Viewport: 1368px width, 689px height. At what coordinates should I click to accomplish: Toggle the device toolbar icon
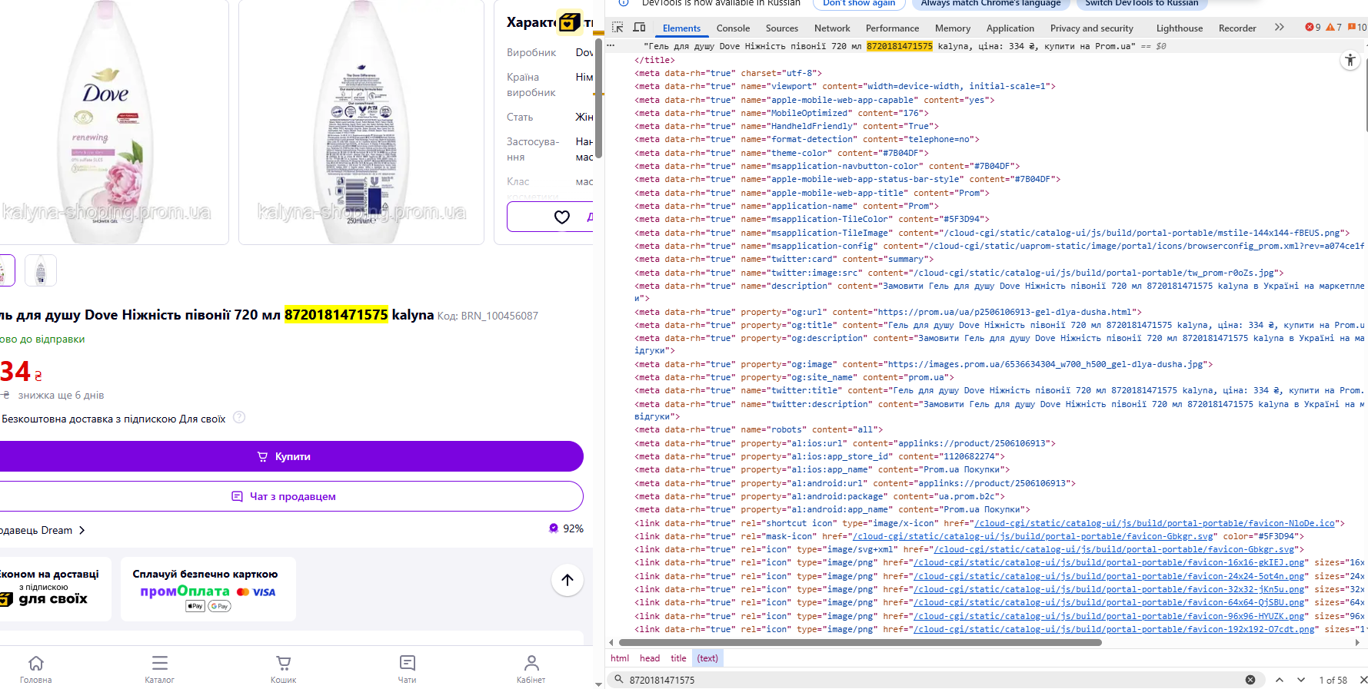tap(639, 28)
